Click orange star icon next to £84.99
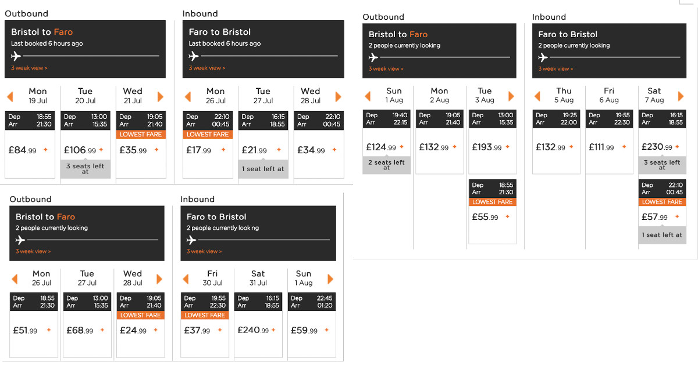Screen dimensions: 698x365 coord(45,150)
